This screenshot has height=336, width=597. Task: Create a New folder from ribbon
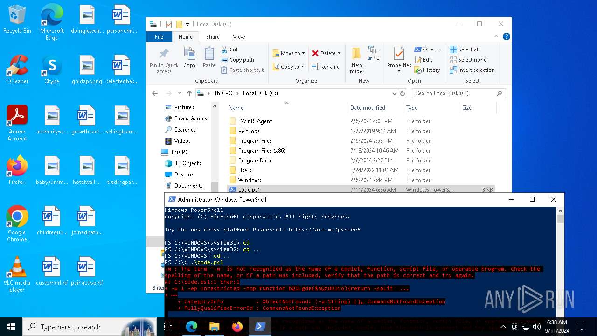pyautogui.click(x=357, y=60)
